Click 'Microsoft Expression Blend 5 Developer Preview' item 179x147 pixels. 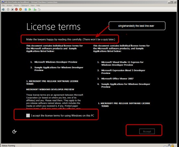tap(123, 72)
